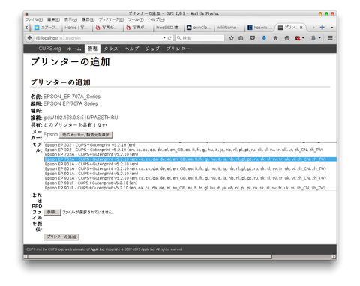Switch to the Home browser tab
Screen dimensions: 360x286
(76, 28)
